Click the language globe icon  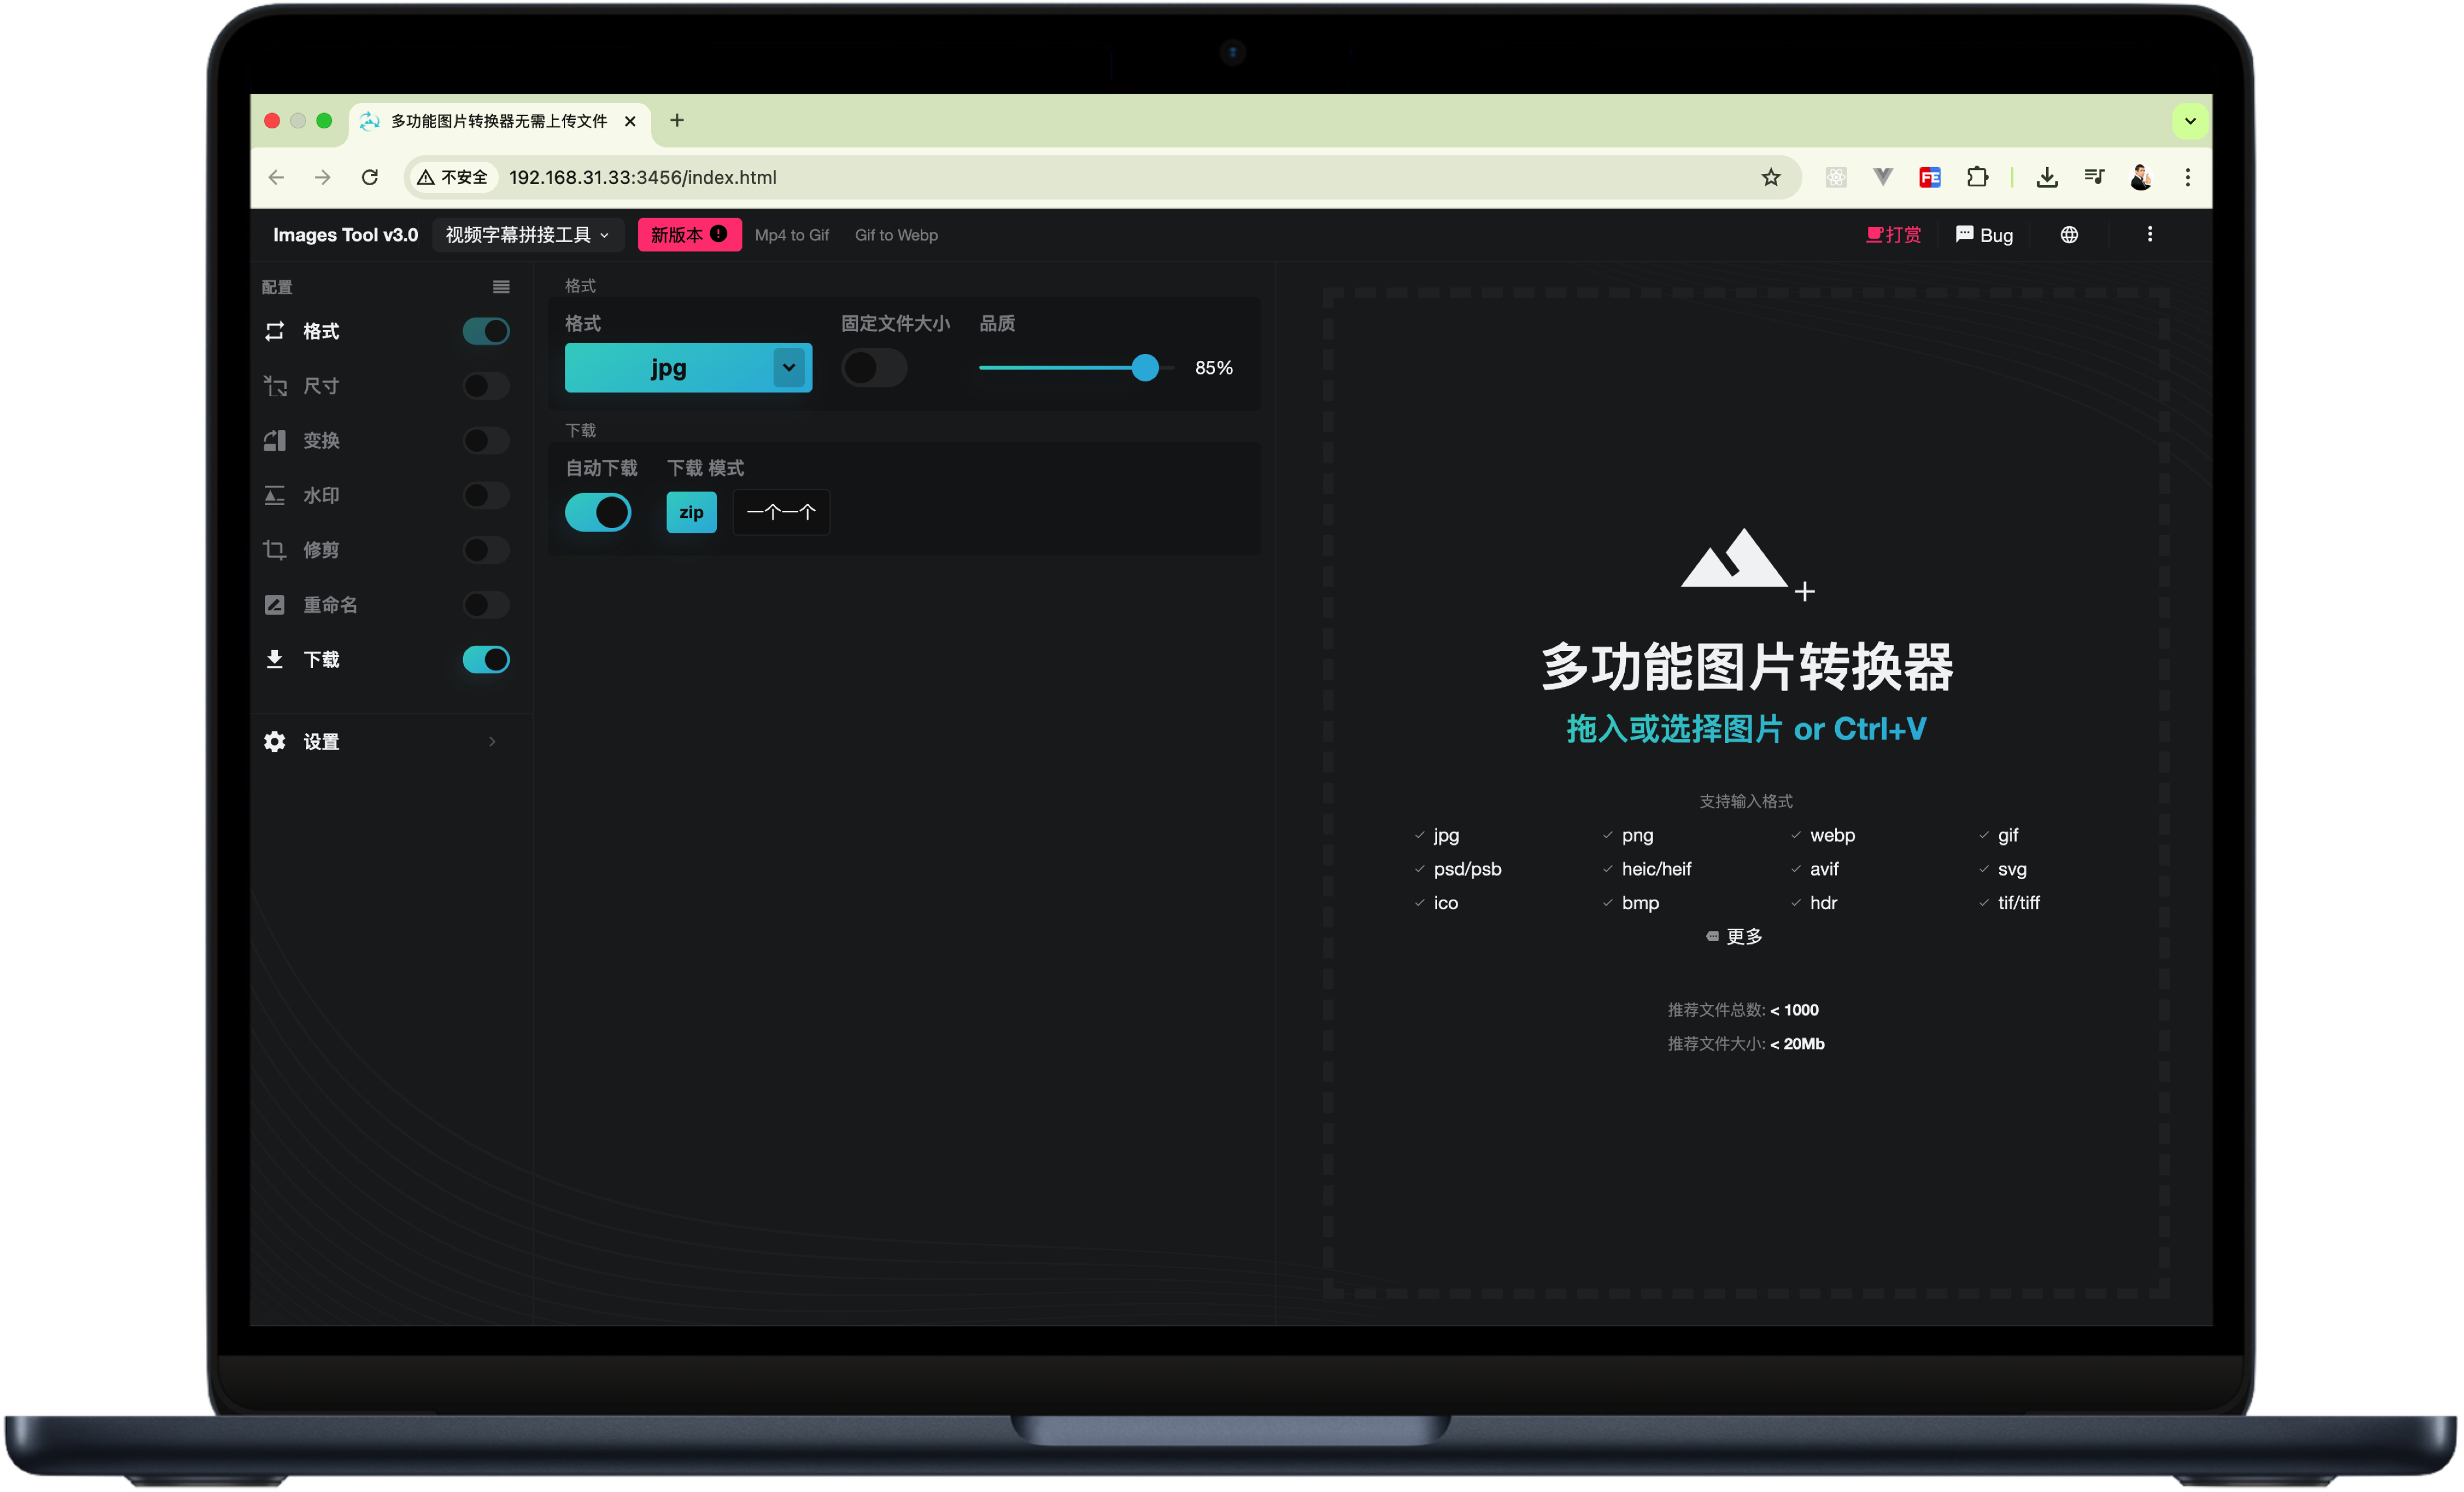pyautogui.click(x=2068, y=235)
